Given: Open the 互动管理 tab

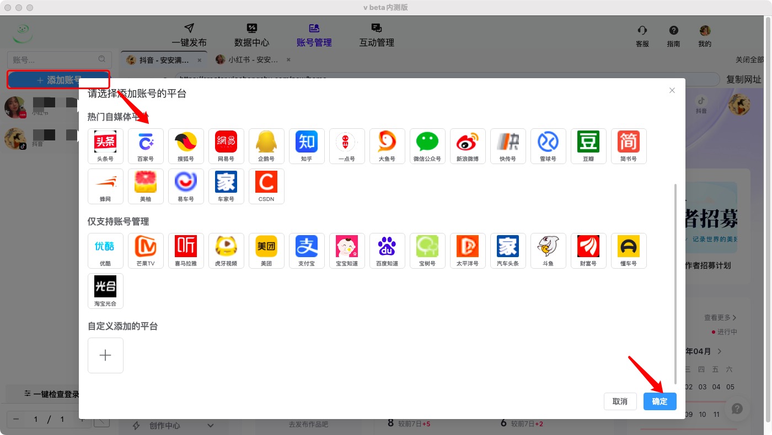Looking at the screenshot, I should [377, 35].
